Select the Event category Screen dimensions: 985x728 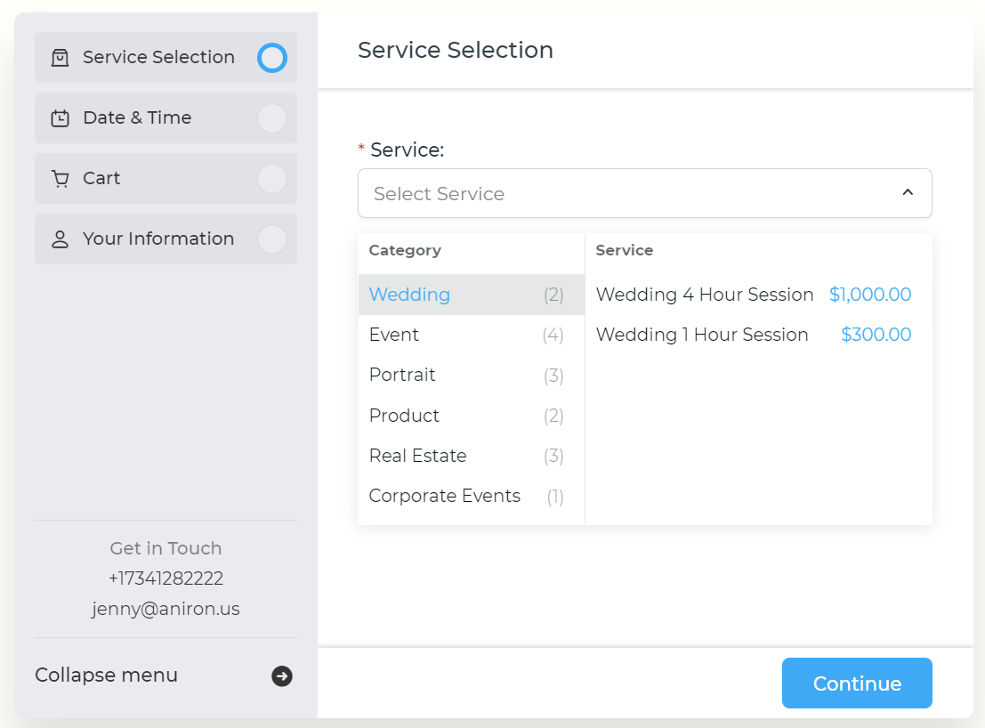(x=471, y=335)
